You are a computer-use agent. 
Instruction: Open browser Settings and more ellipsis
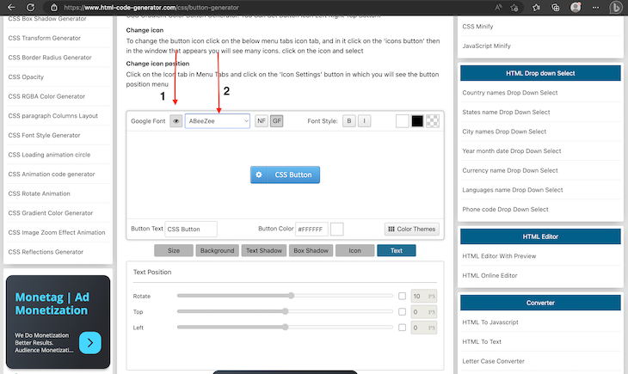click(x=594, y=7)
